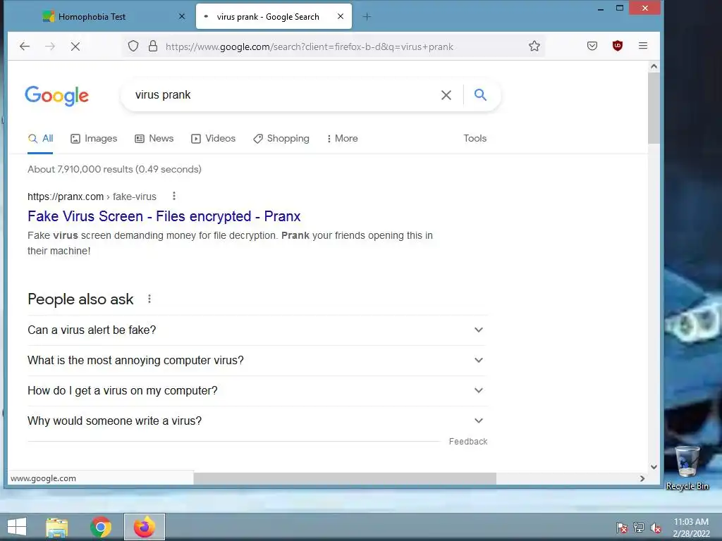Open Windows Start button
722x541 pixels.
pos(17,527)
